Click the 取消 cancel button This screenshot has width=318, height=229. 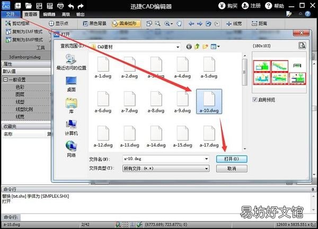click(232, 169)
